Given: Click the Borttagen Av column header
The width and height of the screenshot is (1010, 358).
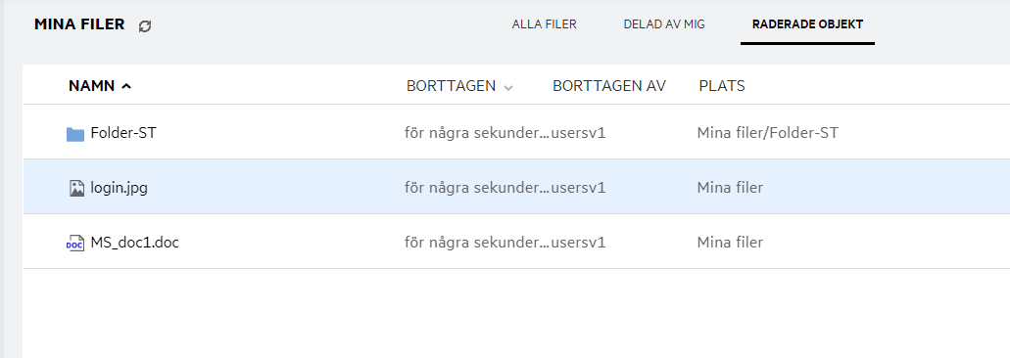Looking at the screenshot, I should pyautogui.click(x=609, y=86).
